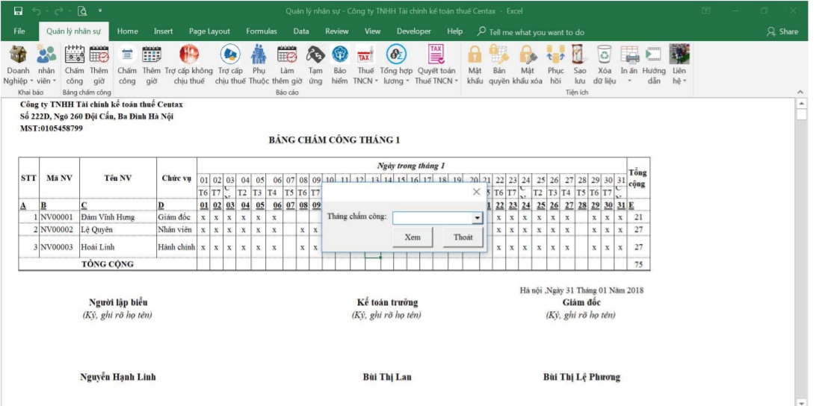Viewport: 828px width, 406px height.
Task: Click Trợ cấp không chịu thuế icon
Action: click(x=188, y=55)
